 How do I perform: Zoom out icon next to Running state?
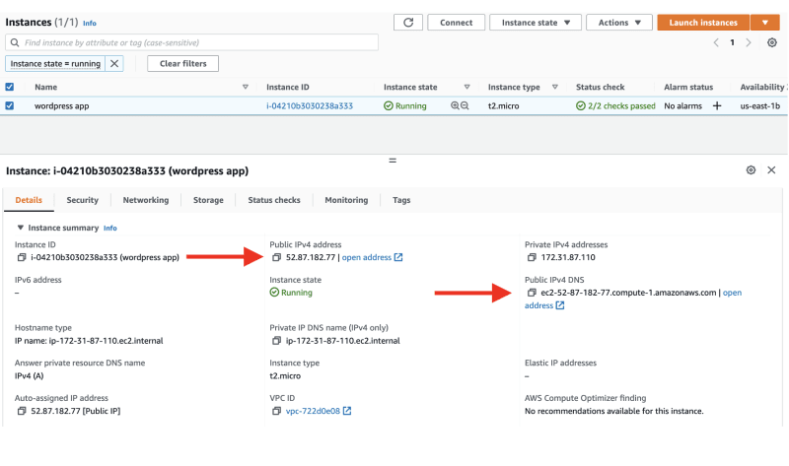click(465, 105)
